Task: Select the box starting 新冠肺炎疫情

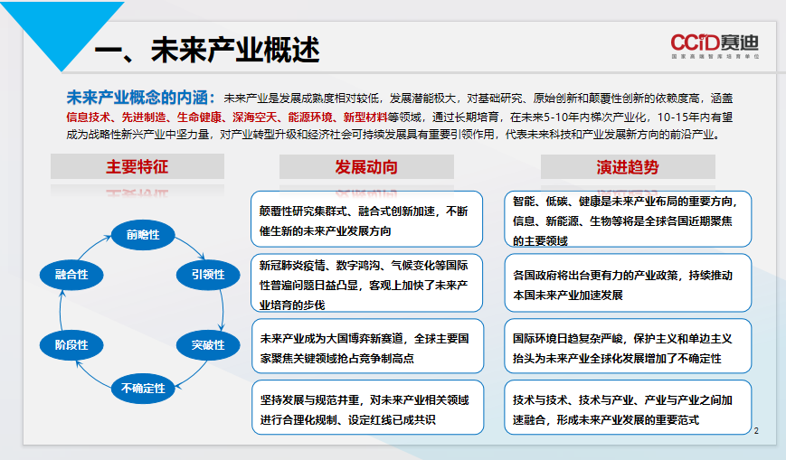Action: point(366,283)
